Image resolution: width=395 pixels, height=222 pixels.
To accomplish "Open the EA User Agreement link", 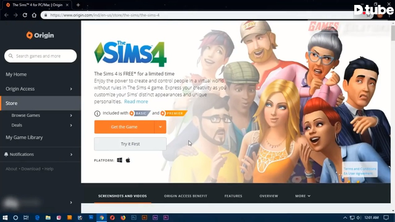I will coord(358,174).
